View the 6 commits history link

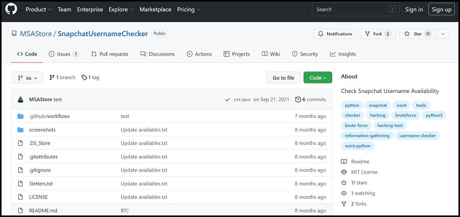(x=311, y=100)
